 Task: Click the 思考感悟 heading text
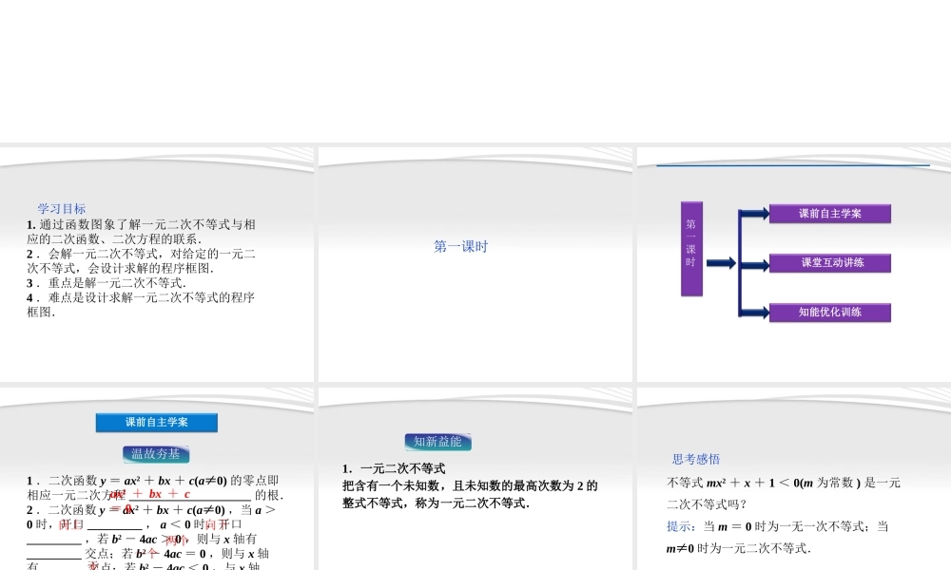[x=696, y=459]
